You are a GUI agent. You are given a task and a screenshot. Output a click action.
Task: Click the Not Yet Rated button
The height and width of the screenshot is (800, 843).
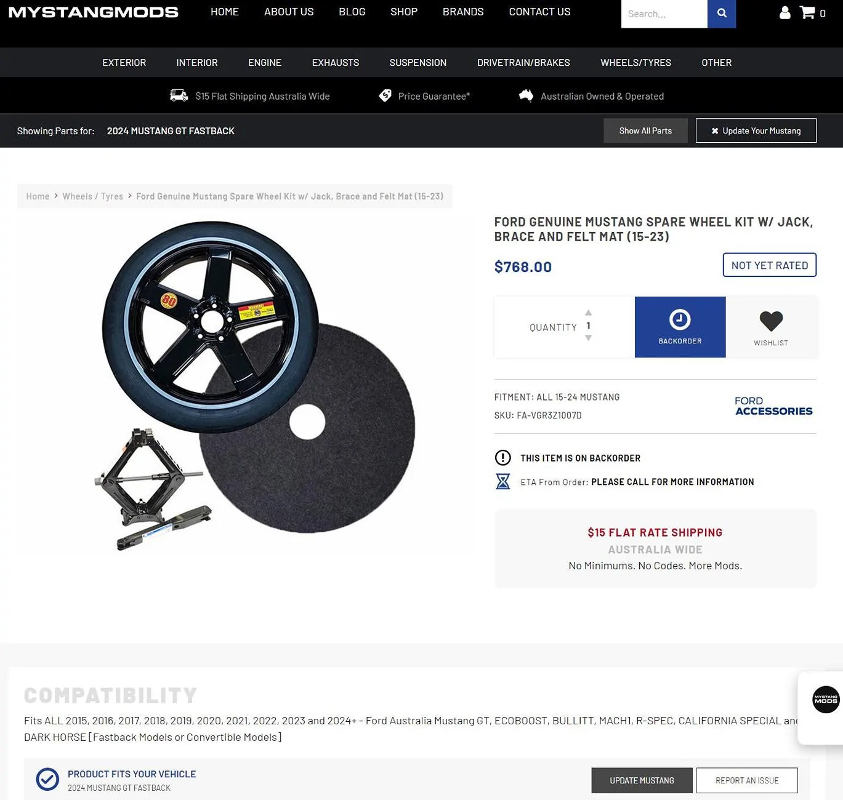(x=770, y=265)
